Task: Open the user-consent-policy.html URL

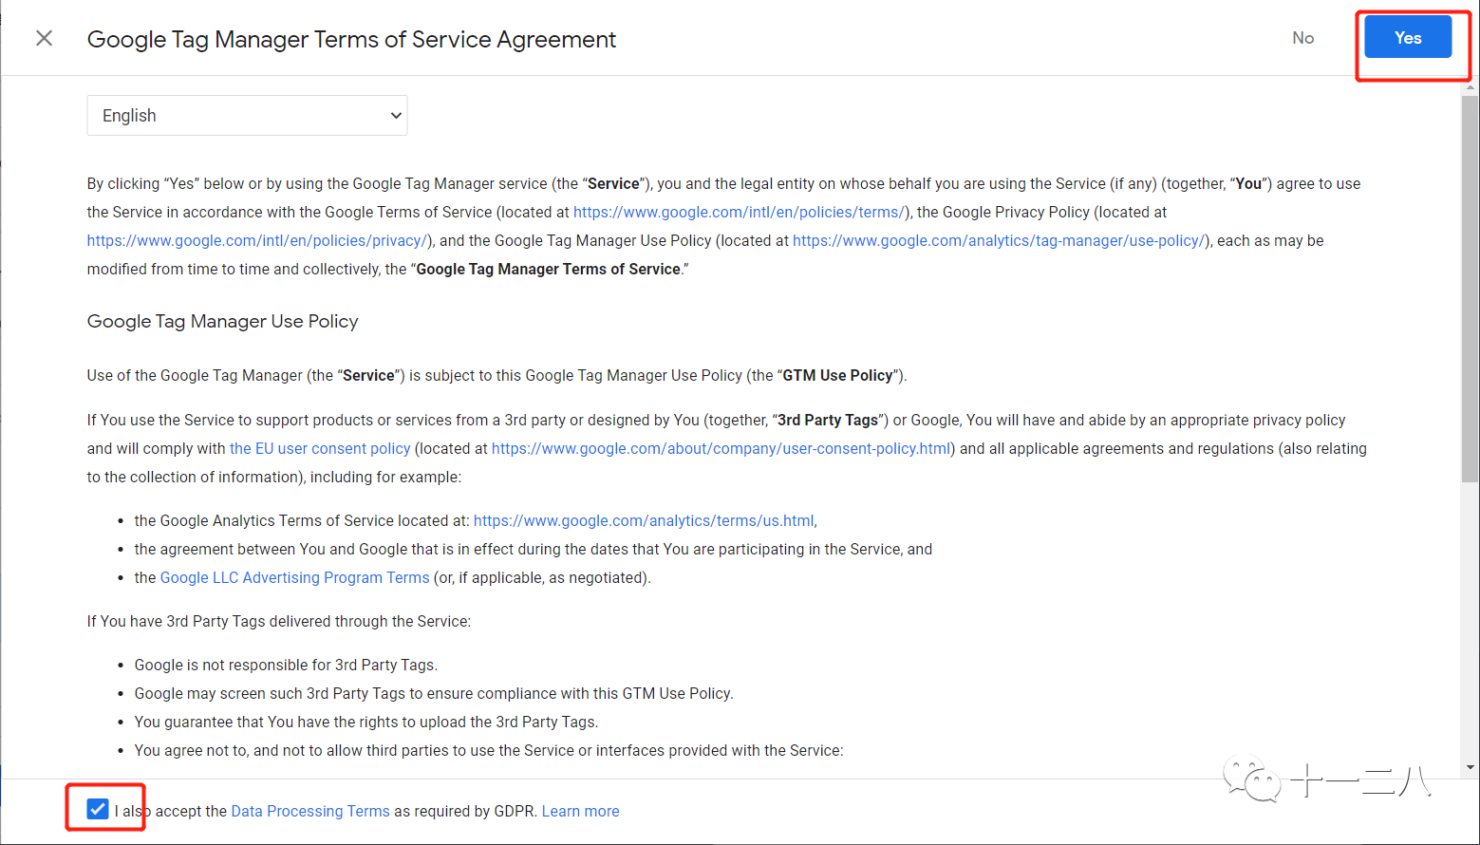Action: 721,448
